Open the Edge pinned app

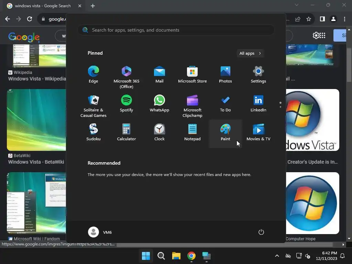click(x=93, y=75)
